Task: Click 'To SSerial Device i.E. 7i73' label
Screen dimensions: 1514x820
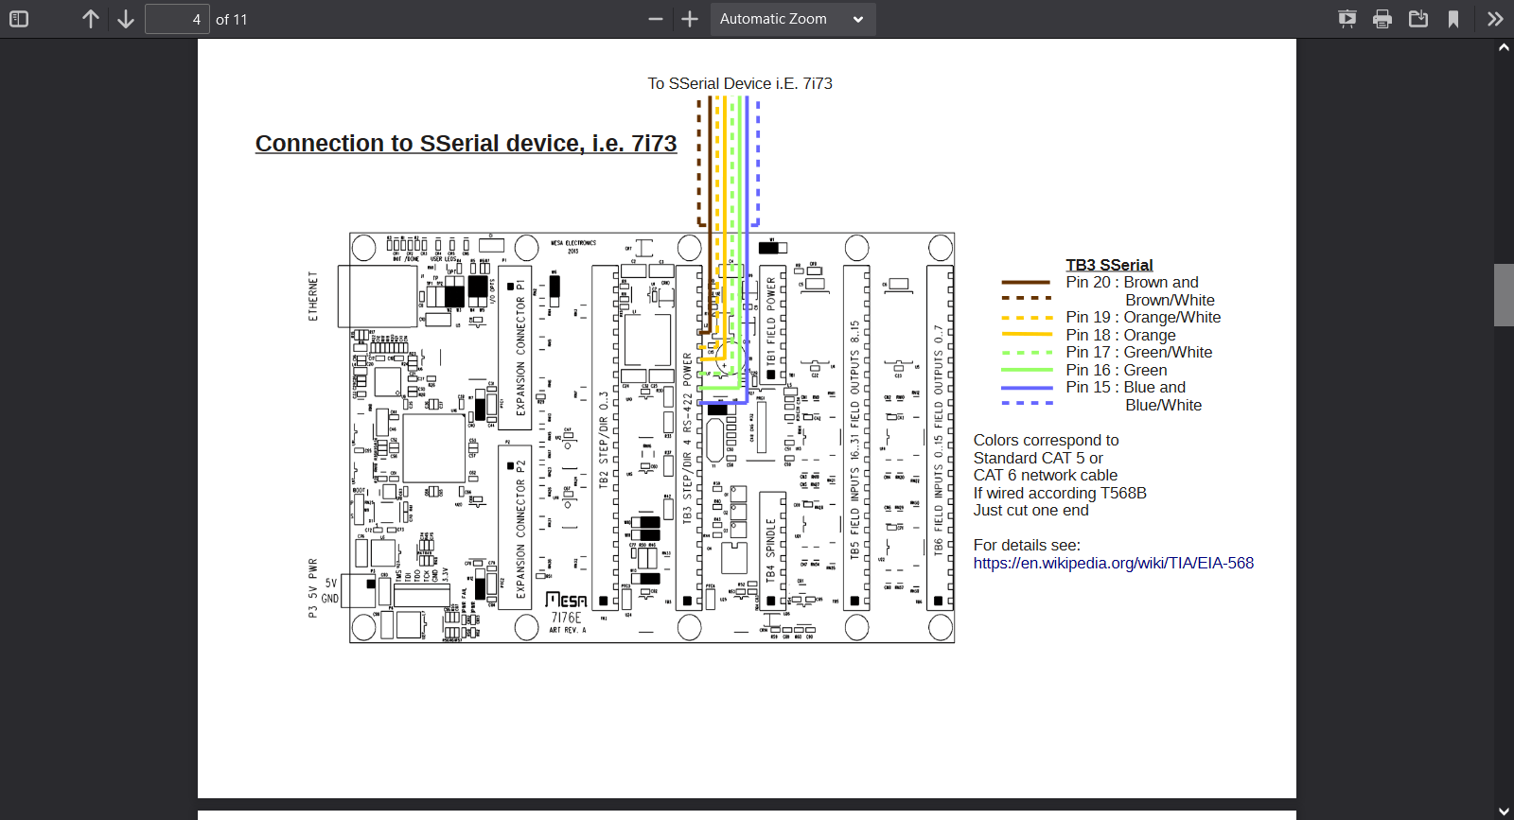Action: (x=740, y=83)
